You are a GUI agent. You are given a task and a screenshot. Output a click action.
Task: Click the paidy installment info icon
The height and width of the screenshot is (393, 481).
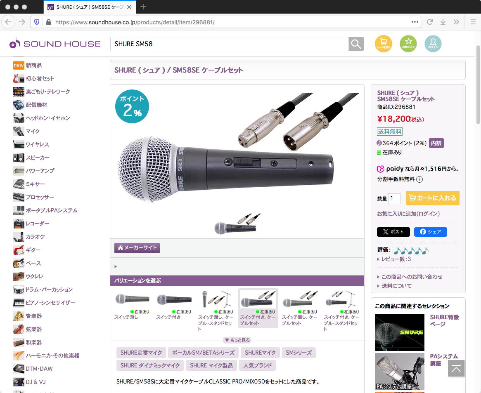419,179
